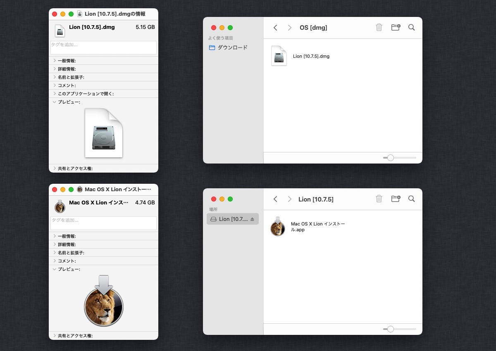
Task: Click the 場所 sidebar header
Action: [x=213, y=210]
